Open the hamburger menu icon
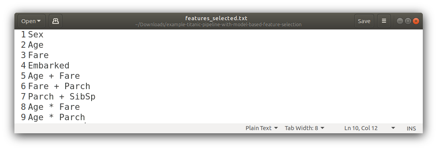This screenshot has height=150, width=438. tap(384, 21)
